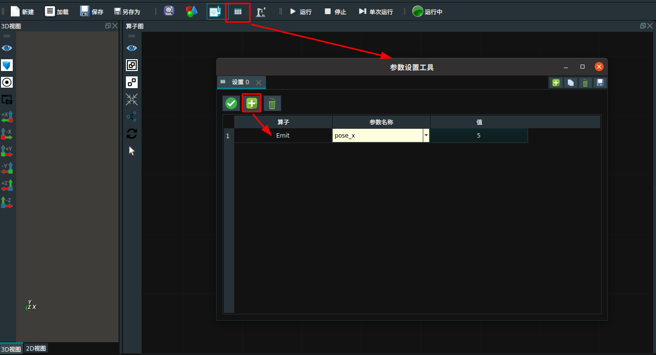Start execution with the 运行 button

pos(300,11)
